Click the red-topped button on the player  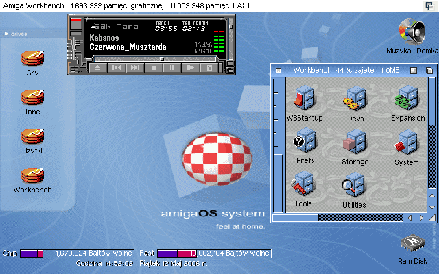pyautogui.click(x=76, y=24)
